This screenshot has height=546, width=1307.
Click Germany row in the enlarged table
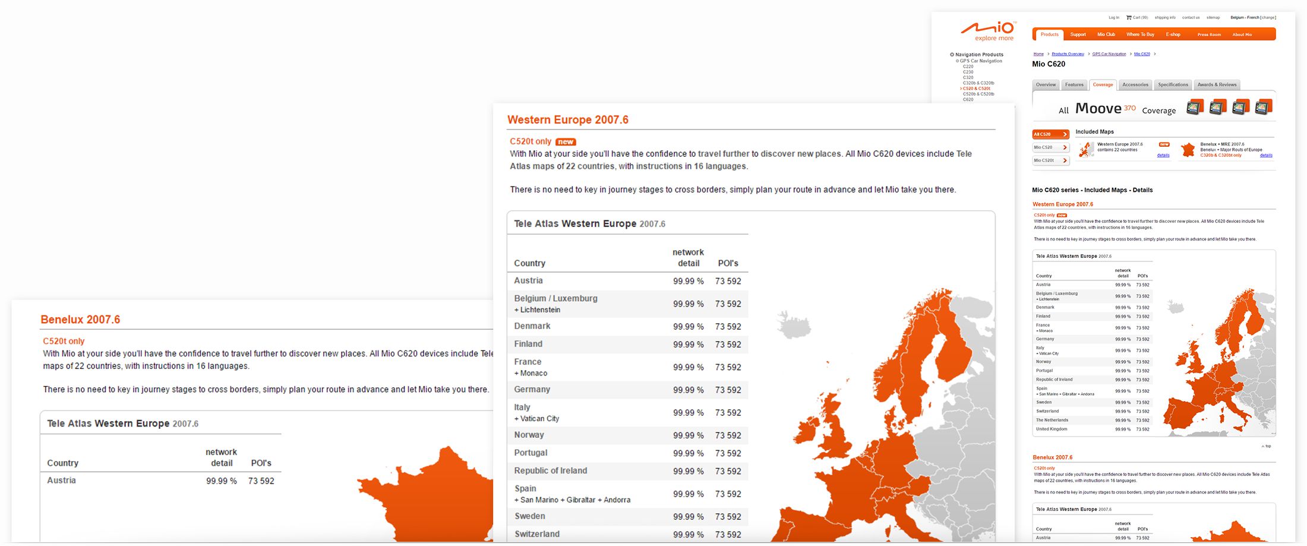627,390
